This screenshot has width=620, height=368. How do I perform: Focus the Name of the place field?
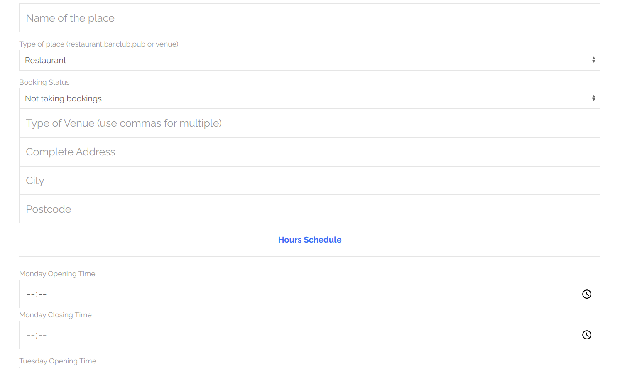click(x=309, y=18)
